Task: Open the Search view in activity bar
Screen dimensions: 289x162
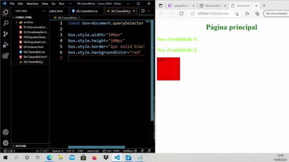Action: click(x=5, y=23)
